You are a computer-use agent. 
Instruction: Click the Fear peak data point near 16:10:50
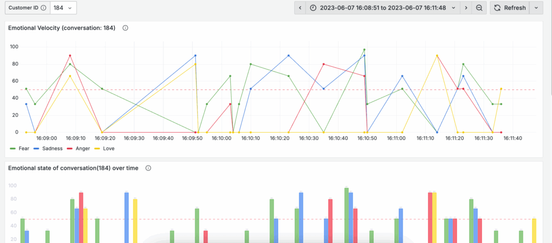tap(364, 50)
